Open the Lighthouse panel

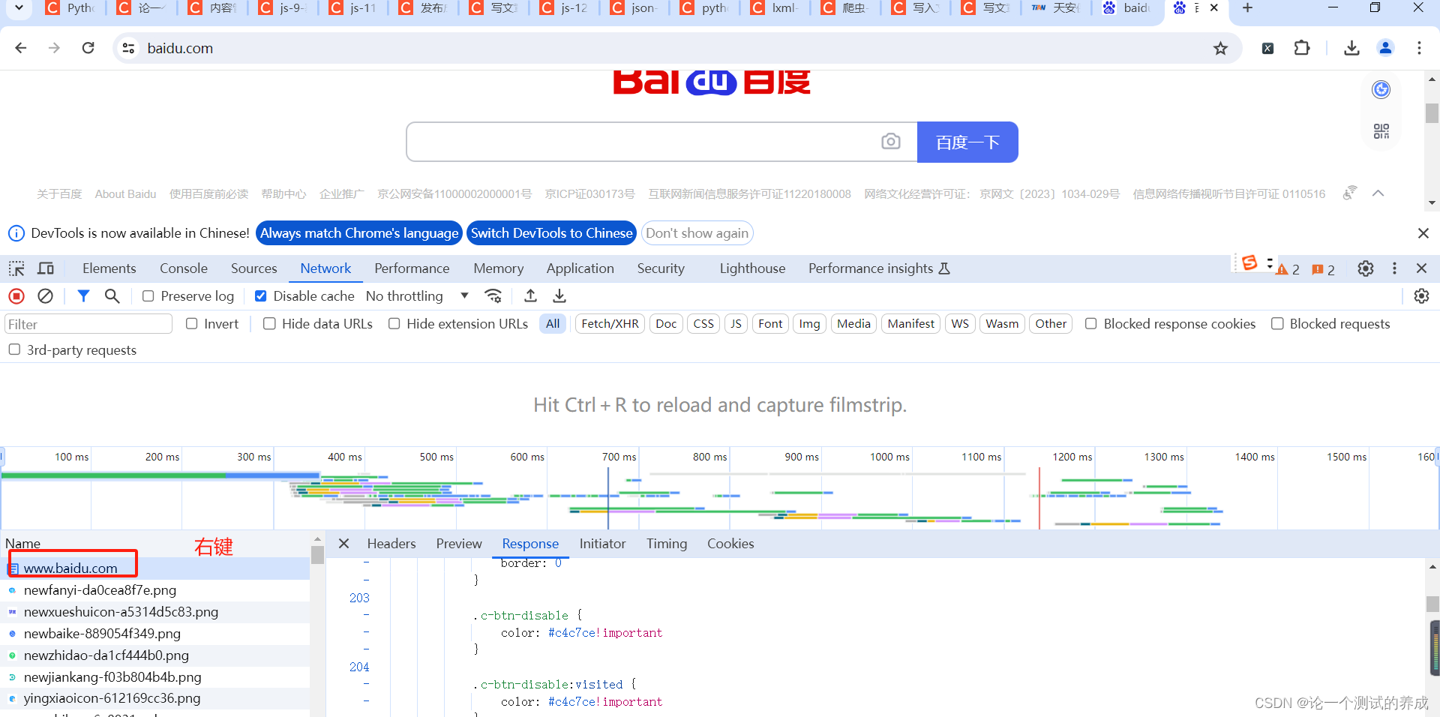(x=752, y=268)
